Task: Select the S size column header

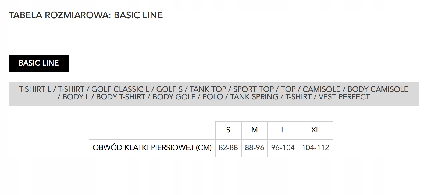Action: pyautogui.click(x=228, y=130)
